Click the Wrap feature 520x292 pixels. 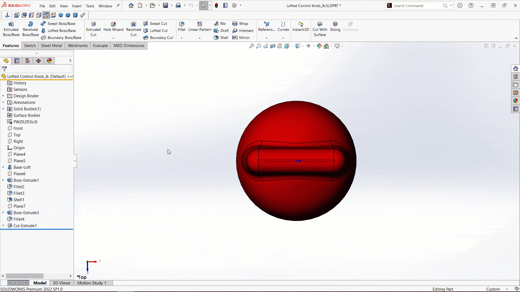coord(240,24)
